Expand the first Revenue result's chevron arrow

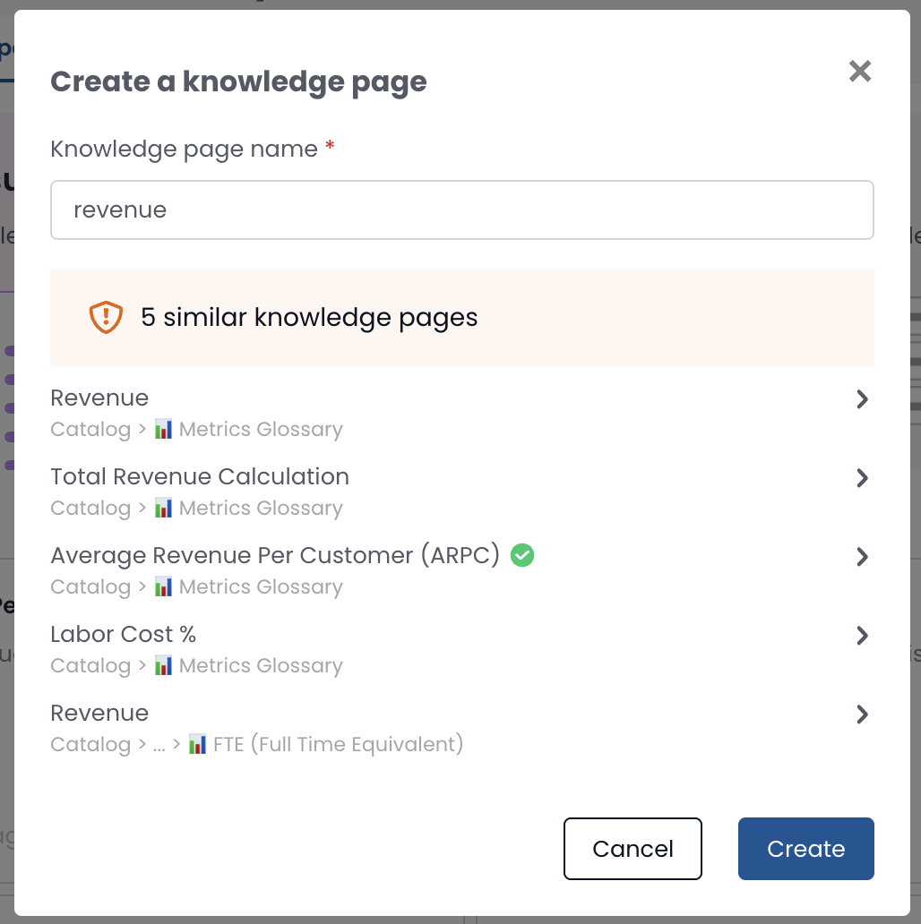coord(862,399)
